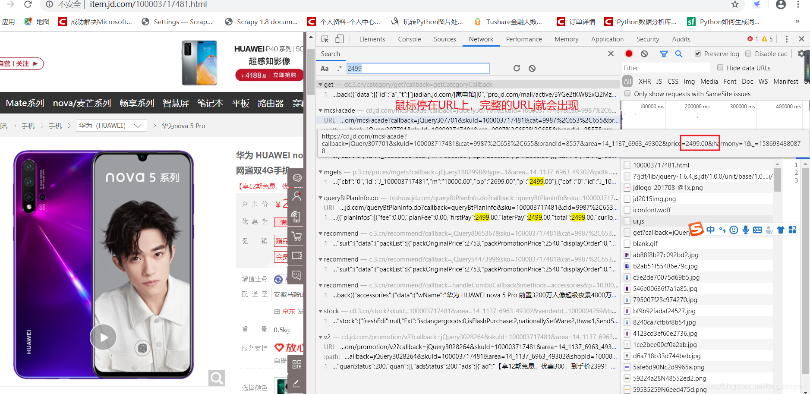Open DevTools more options menu

(787, 39)
